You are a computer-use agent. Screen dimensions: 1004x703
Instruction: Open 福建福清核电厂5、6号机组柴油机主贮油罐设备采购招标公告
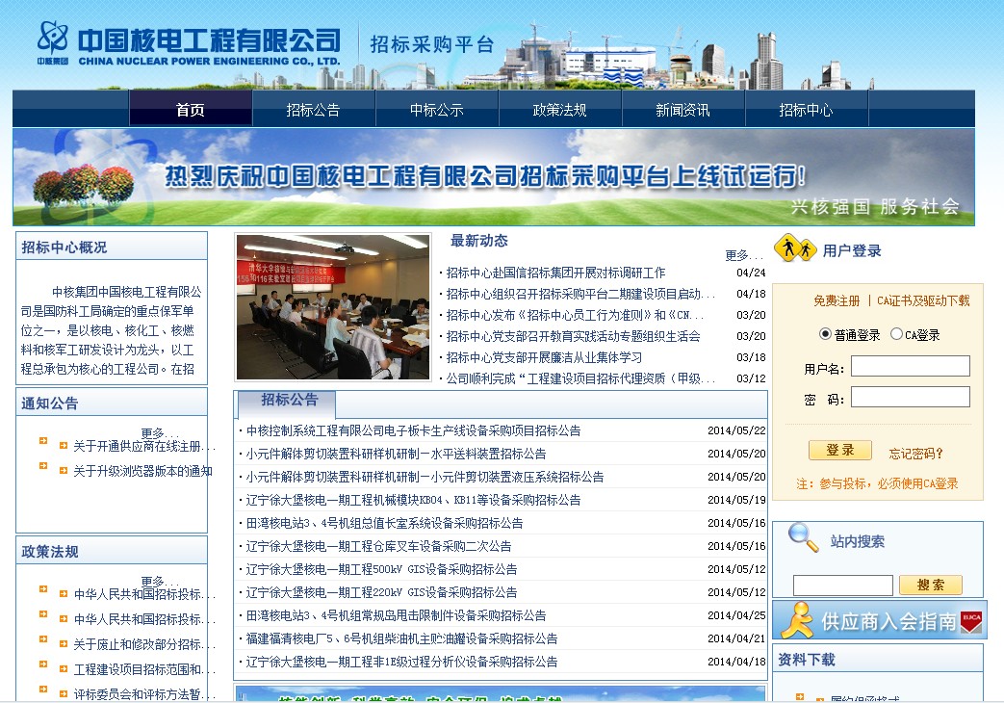click(x=402, y=638)
